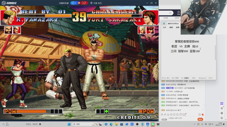Click the chat message '规则摆出来'
Image resolution: width=227 pixels, height=127 pixels.
click(181, 84)
